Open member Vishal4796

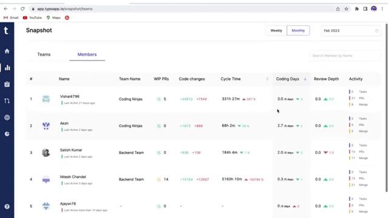tap(70, 96)
